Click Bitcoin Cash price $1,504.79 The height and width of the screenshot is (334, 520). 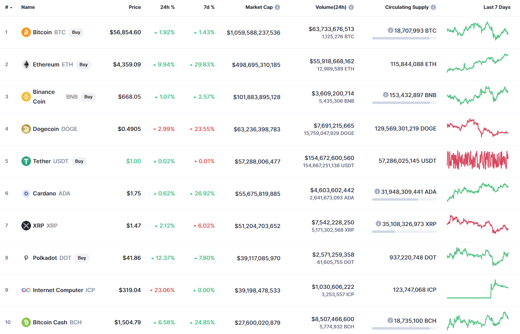[128, 322]
